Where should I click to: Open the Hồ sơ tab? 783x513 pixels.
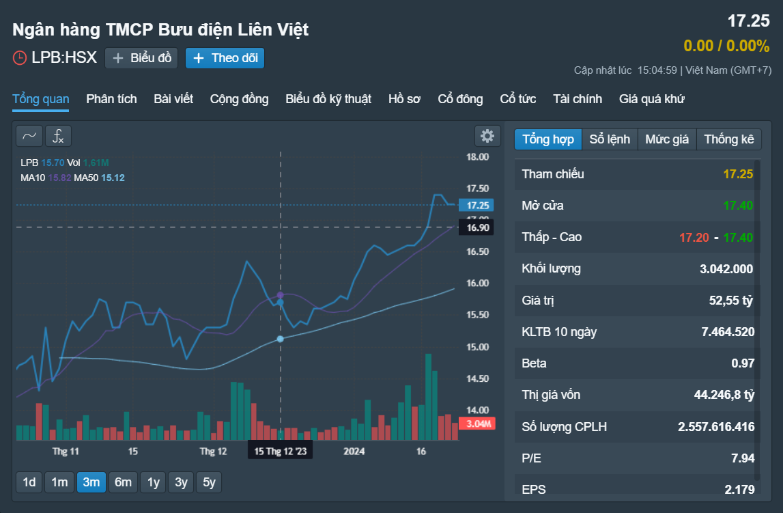coord(405,99)
